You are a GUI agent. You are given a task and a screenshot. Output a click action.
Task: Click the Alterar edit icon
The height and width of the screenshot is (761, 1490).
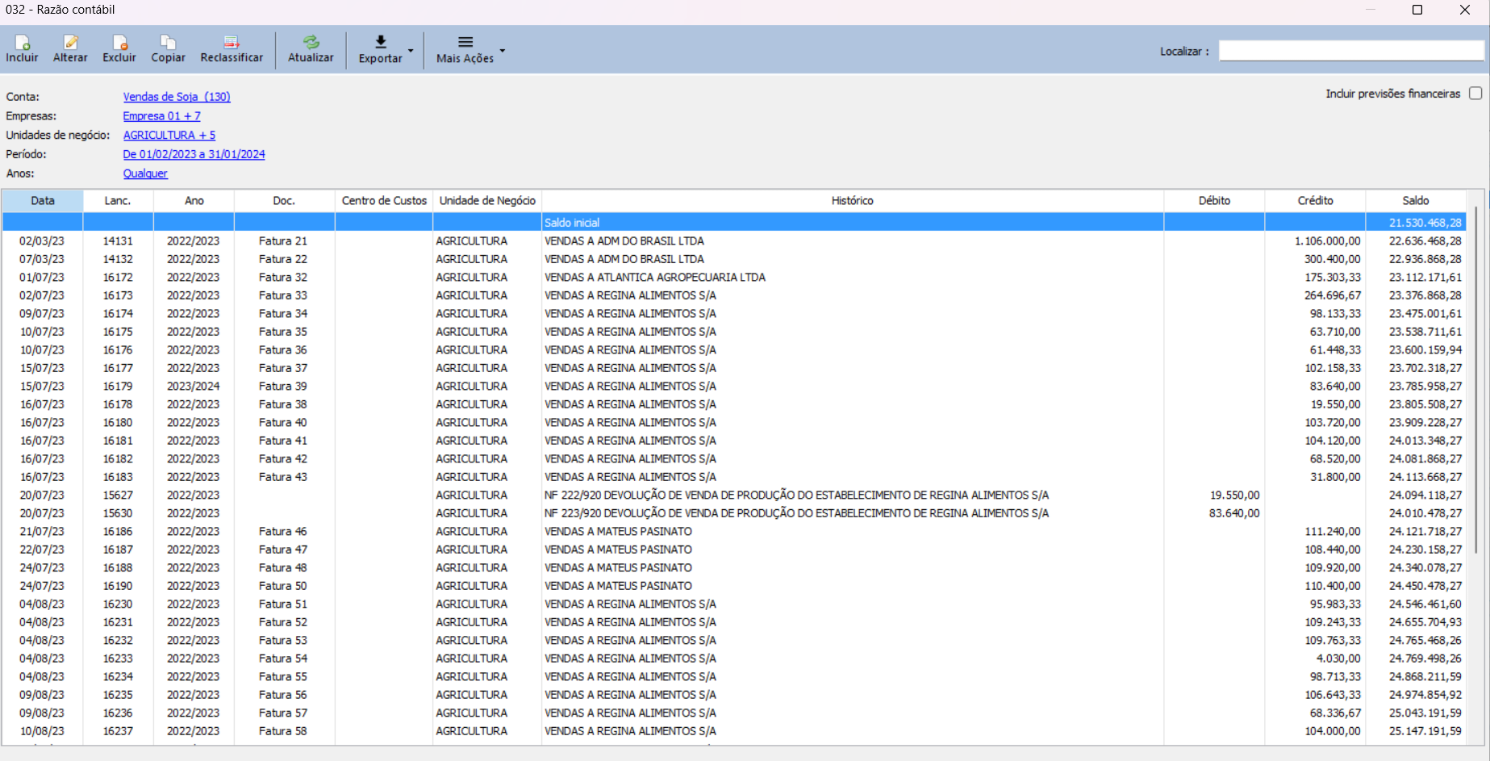[70, 43]
